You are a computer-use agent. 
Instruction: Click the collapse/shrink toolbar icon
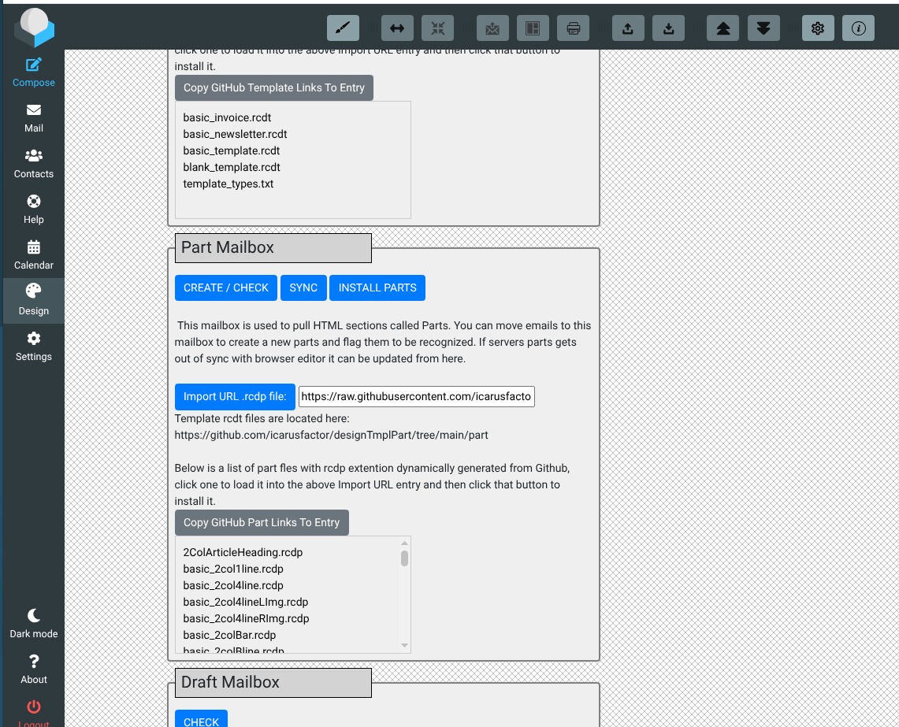click(x=437, y=28)
